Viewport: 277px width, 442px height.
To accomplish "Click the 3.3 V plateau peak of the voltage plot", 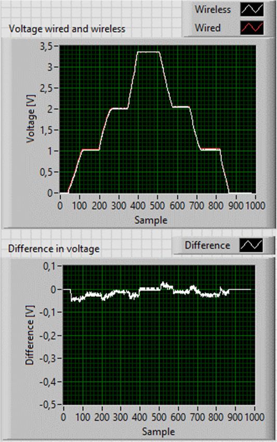I will click(x=148, y=52).
